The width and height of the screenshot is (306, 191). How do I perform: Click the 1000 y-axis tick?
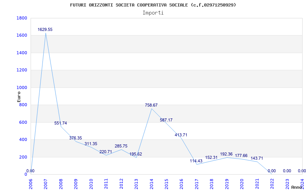click(22, 88)
